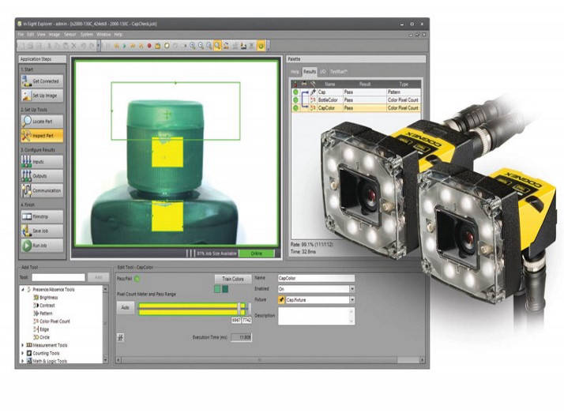Screen dimensions: 564x413
Task: Expand the Measurement Tools tree node
Action: tap(22, 344)
